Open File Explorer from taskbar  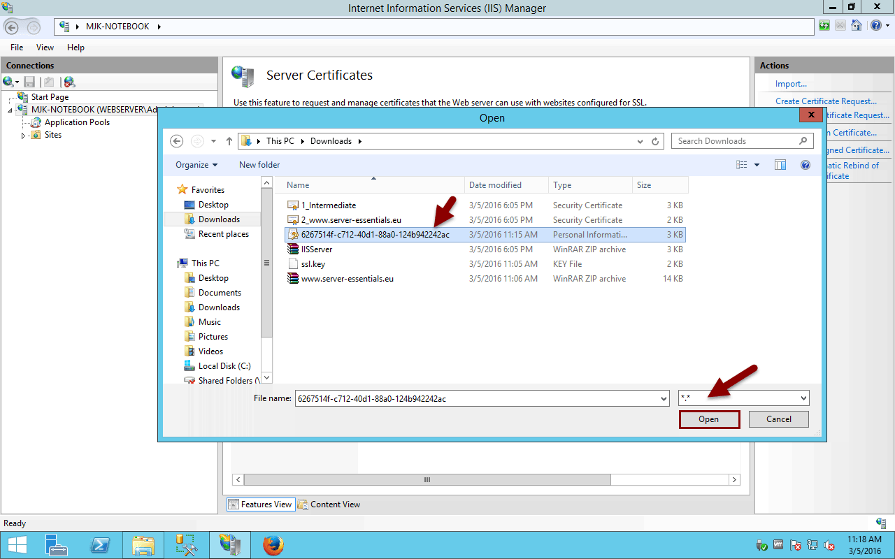click(143, 545)
